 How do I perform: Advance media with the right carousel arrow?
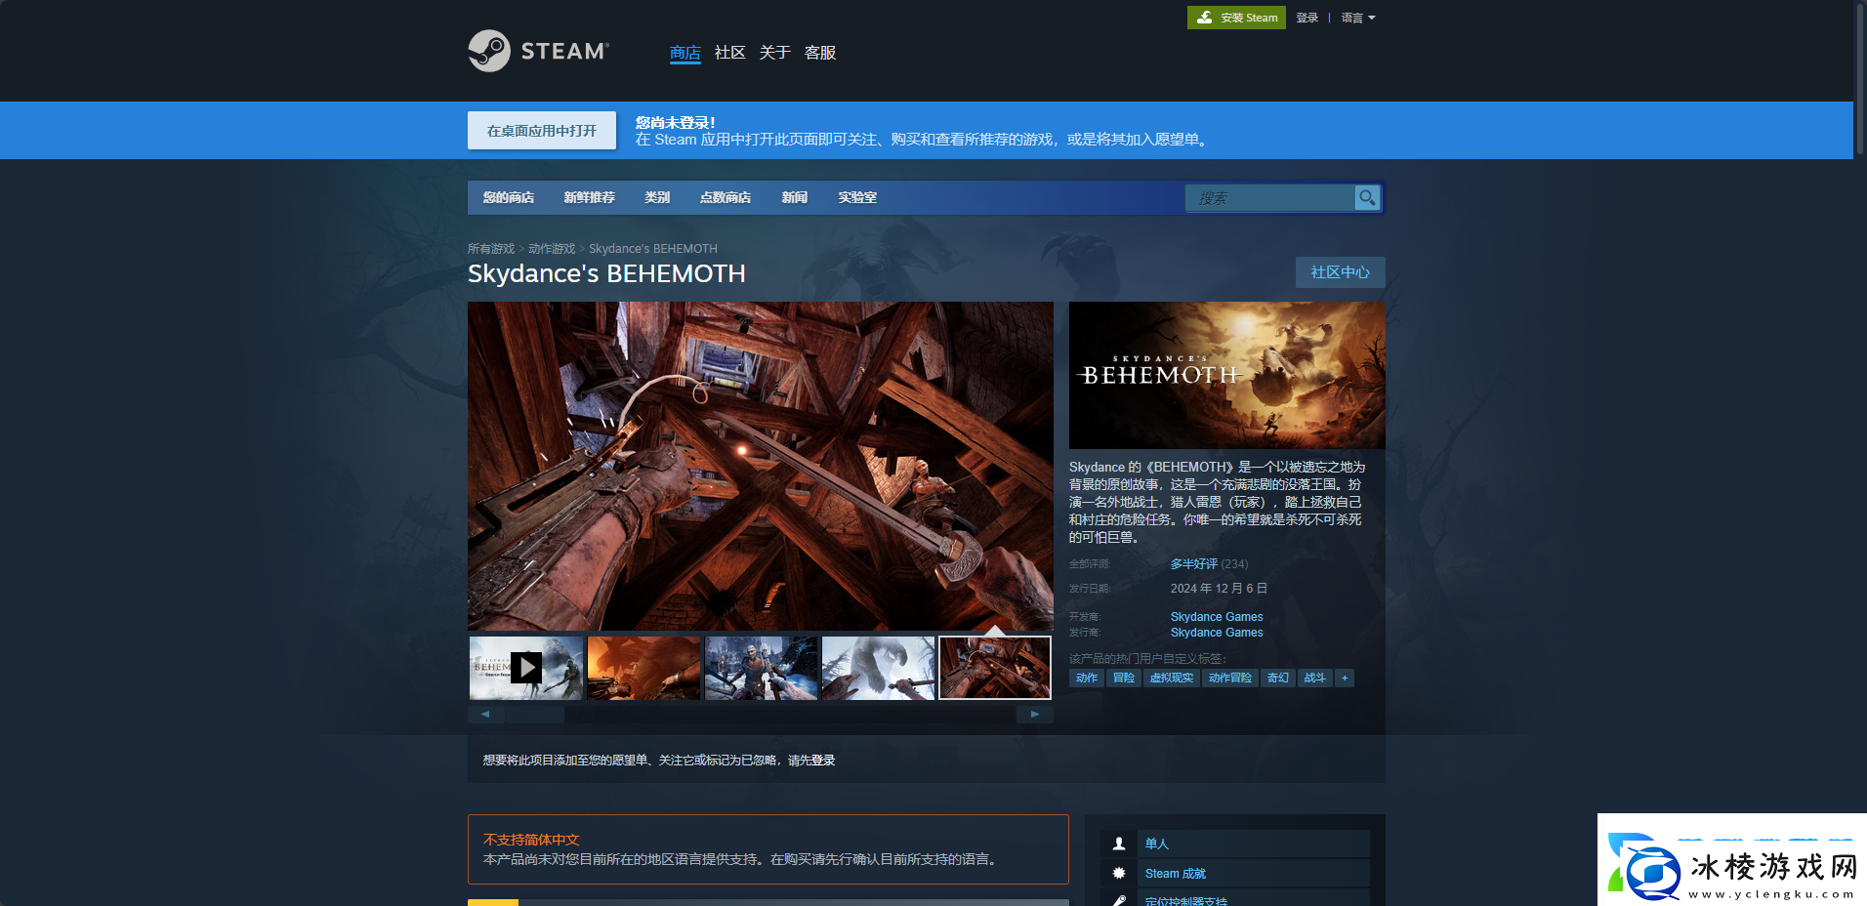(1035, 714)
